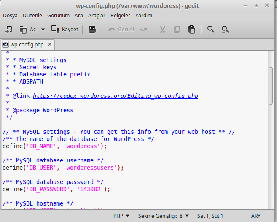This screenshot has height=222, width=277.
Task: Click the MySQL database password comment
Action: pos(53,182)
